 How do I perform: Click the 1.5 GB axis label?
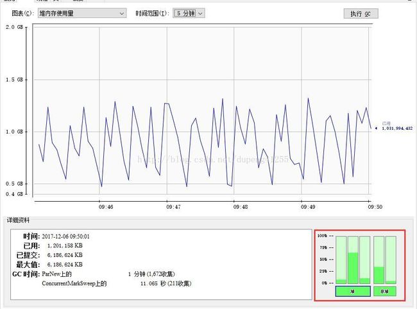14,80
